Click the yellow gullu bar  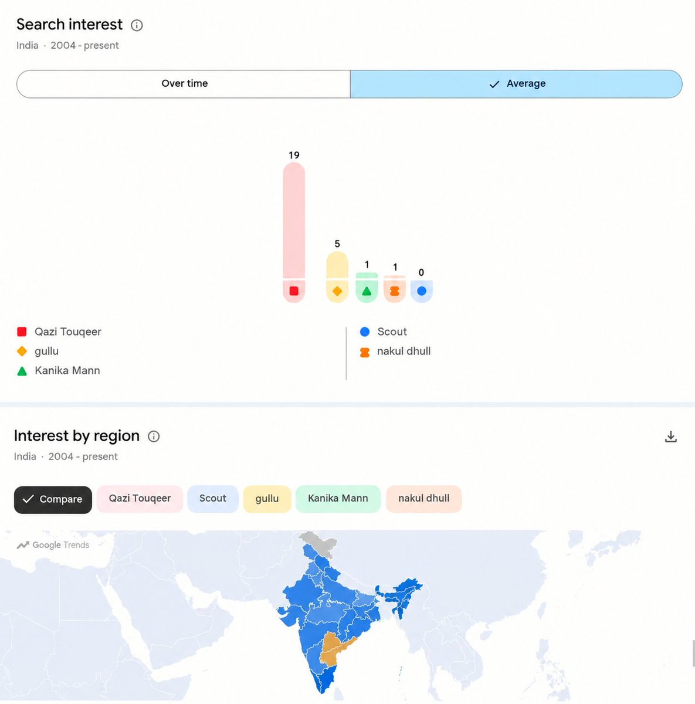[x=337, y=265]
